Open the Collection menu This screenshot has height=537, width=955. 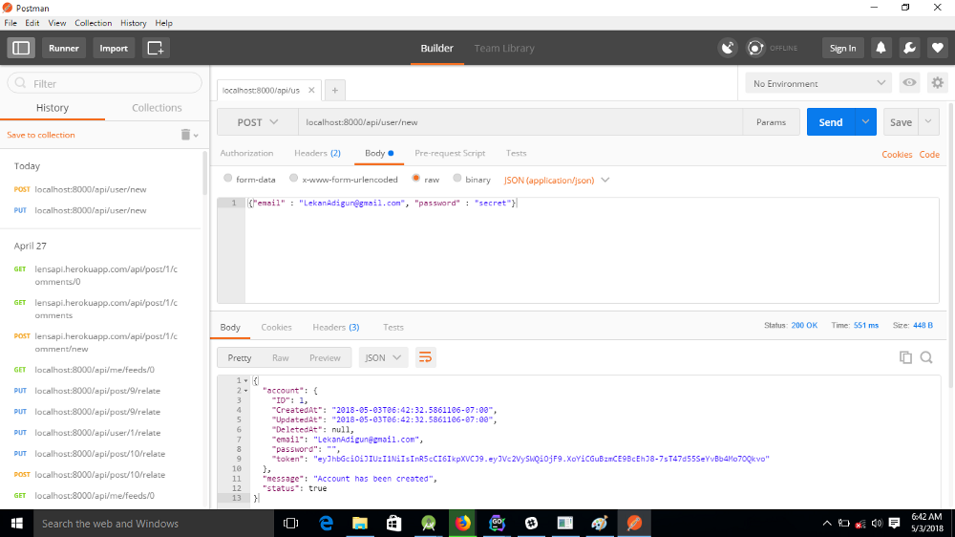(94, 23)
